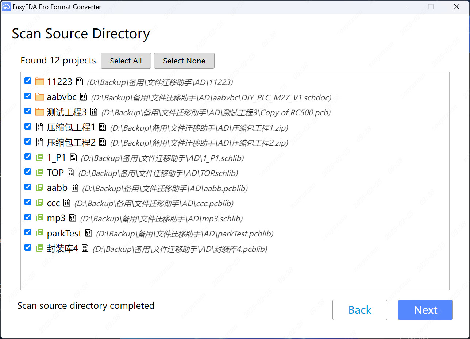This screenshot has width=470, height=339.
Task: Click the document icon after the 11223 name
Action: click(x=79, y=81)
